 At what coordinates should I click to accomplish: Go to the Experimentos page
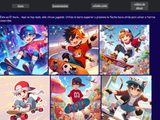tap(60, 6)
